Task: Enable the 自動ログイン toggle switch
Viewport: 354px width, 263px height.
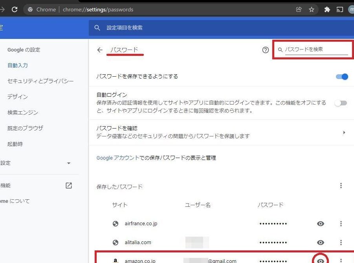Action: point(341,103)
